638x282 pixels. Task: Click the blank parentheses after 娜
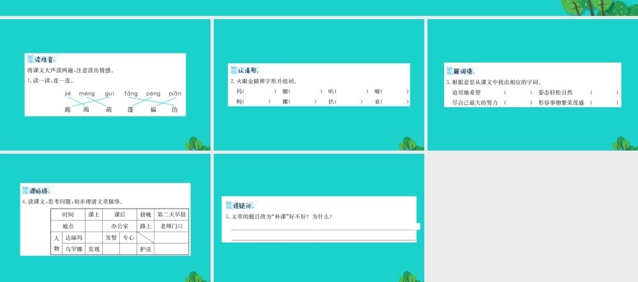coord(305,92)
